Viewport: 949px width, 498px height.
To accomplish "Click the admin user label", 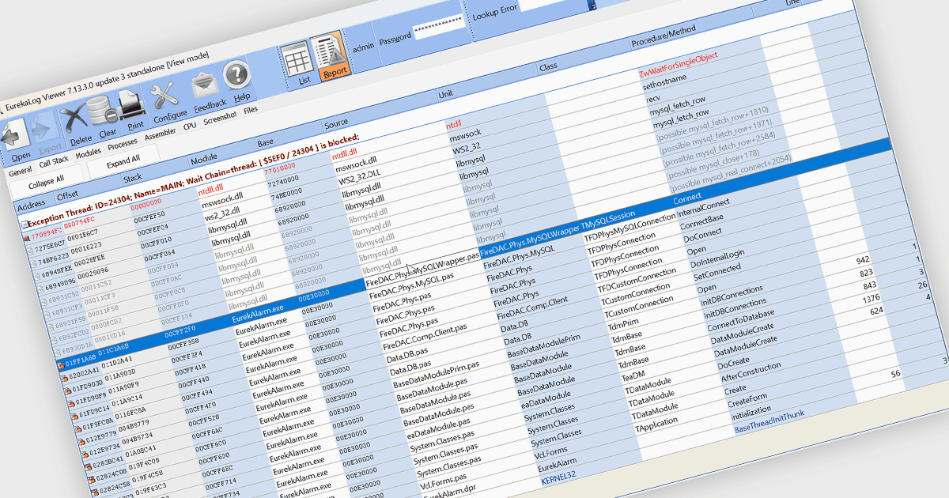I will [x=363, y=47].
